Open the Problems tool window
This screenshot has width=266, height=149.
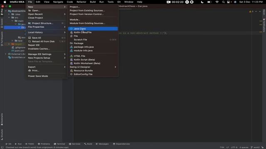(44, 144)
